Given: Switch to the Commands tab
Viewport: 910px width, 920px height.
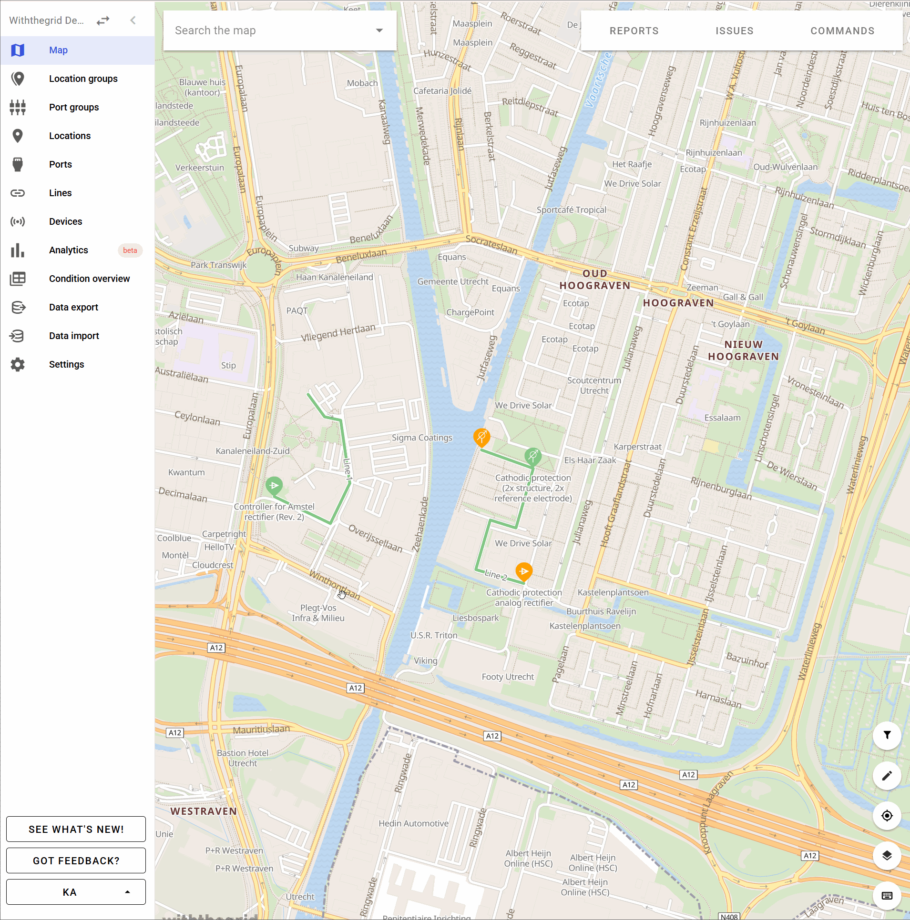Looking at the screenshot, I should [842, 30].
